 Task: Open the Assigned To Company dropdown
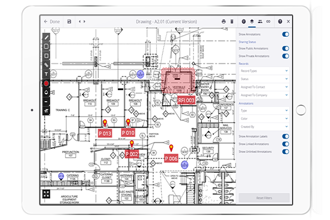[263, 95]
